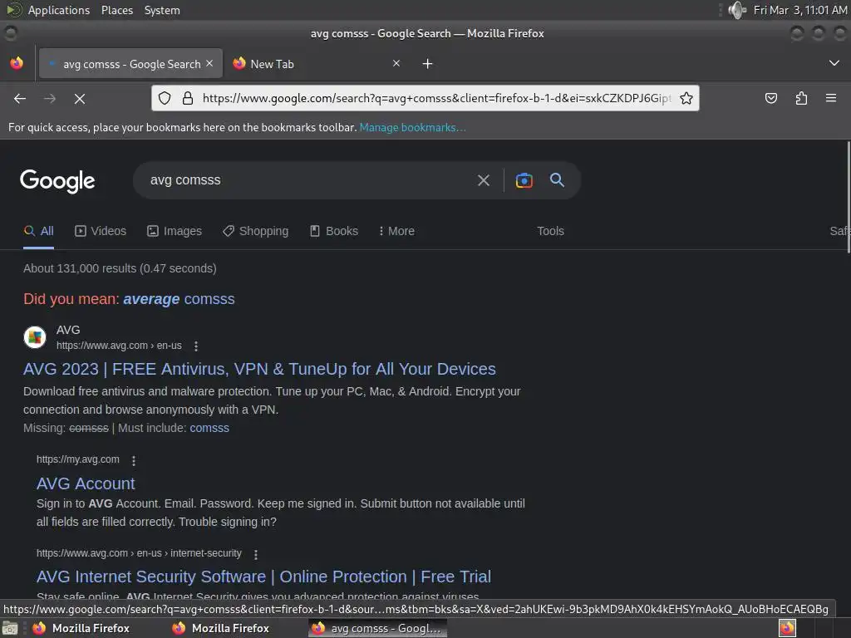Image resolution: width=851 pixels, height=638 pixels.
Task: Open options dots beside my.avg.com result
Action: click(x=134, y=460)
